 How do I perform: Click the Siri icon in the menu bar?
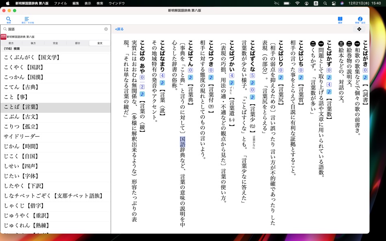pyautogui.click(x=342, y=3)
